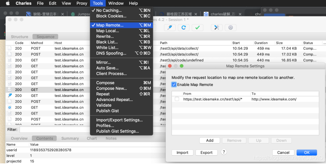Choose Validate menu entry

tap(121, 105)
